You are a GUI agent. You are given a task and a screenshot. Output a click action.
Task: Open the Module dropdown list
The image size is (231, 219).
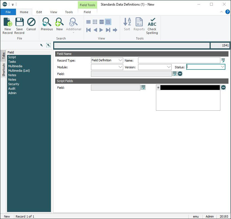[120, 67]
